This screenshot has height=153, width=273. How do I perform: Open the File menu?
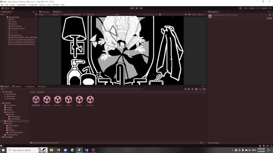click(2, 5)
